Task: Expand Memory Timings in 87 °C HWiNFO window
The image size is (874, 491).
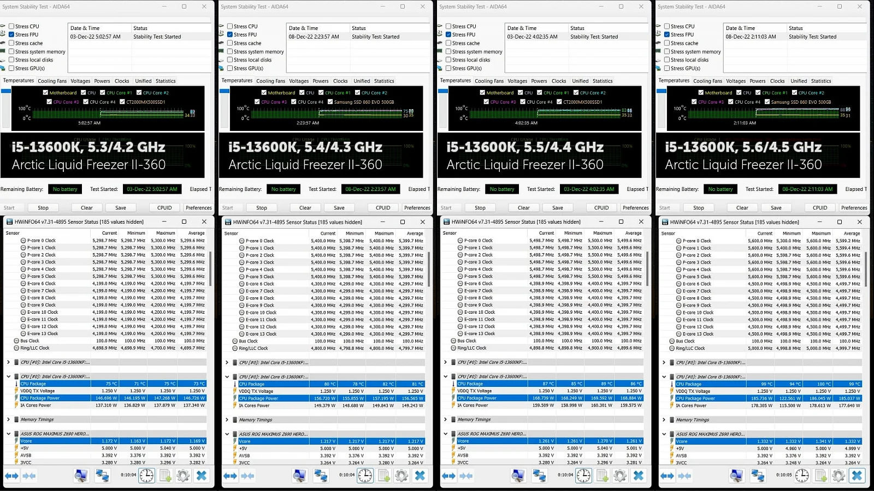Action: (445, 420)
